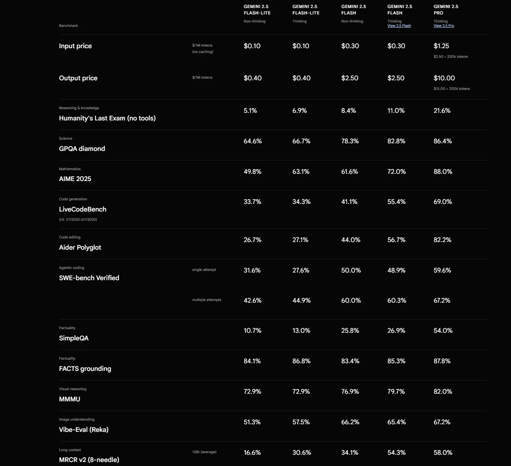Click the SWE-bench Verified label

tap(89, 278)
